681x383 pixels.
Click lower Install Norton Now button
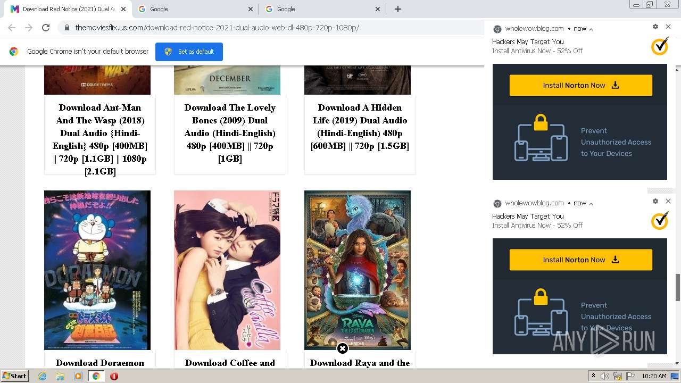(x=581, y=260)
